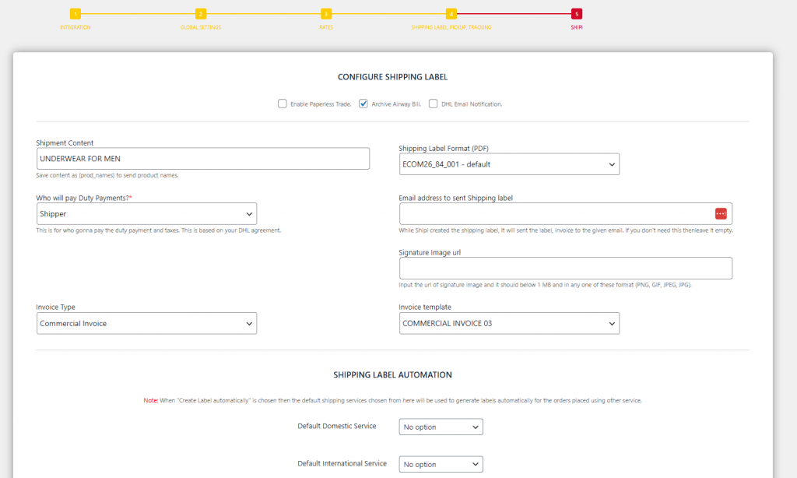Open Default International Service dropdown
The width and height of the screenshot is (797, 478).
point(441,464)
